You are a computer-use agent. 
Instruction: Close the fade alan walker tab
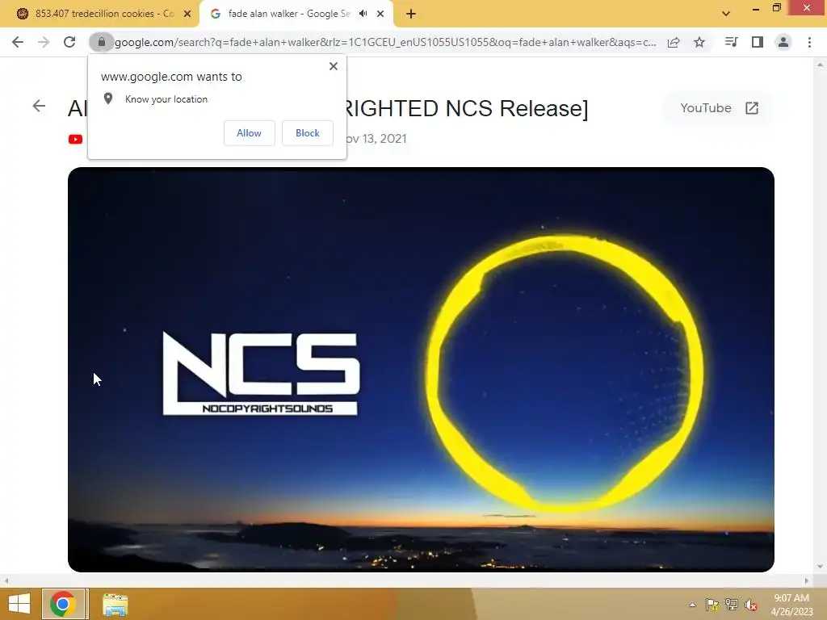point(380,14)
